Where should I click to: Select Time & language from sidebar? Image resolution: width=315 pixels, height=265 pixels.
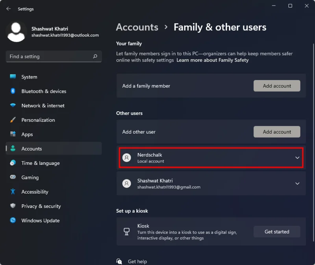pyautogui.click(x=39, y=163)
